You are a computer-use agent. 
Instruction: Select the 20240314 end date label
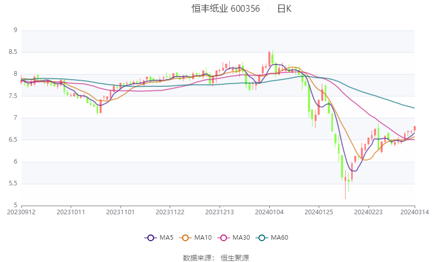click(x=415, y=212)
